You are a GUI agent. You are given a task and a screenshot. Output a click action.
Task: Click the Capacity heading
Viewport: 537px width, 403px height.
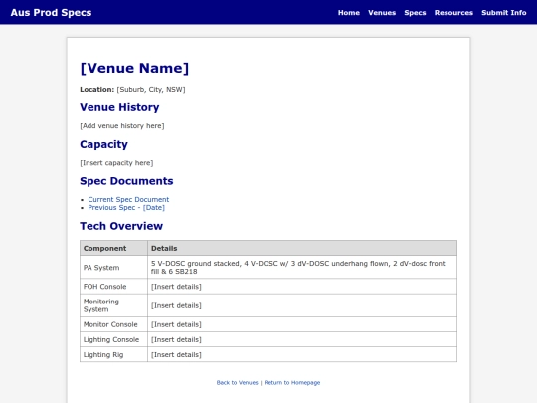(x=103, y=144)
